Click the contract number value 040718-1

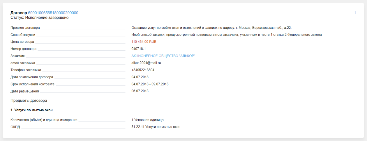coord(139,49)
